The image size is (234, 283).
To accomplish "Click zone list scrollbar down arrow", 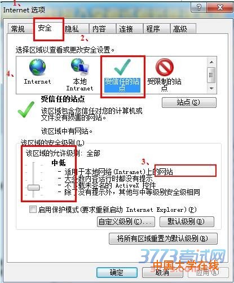I will coord(211,88).
